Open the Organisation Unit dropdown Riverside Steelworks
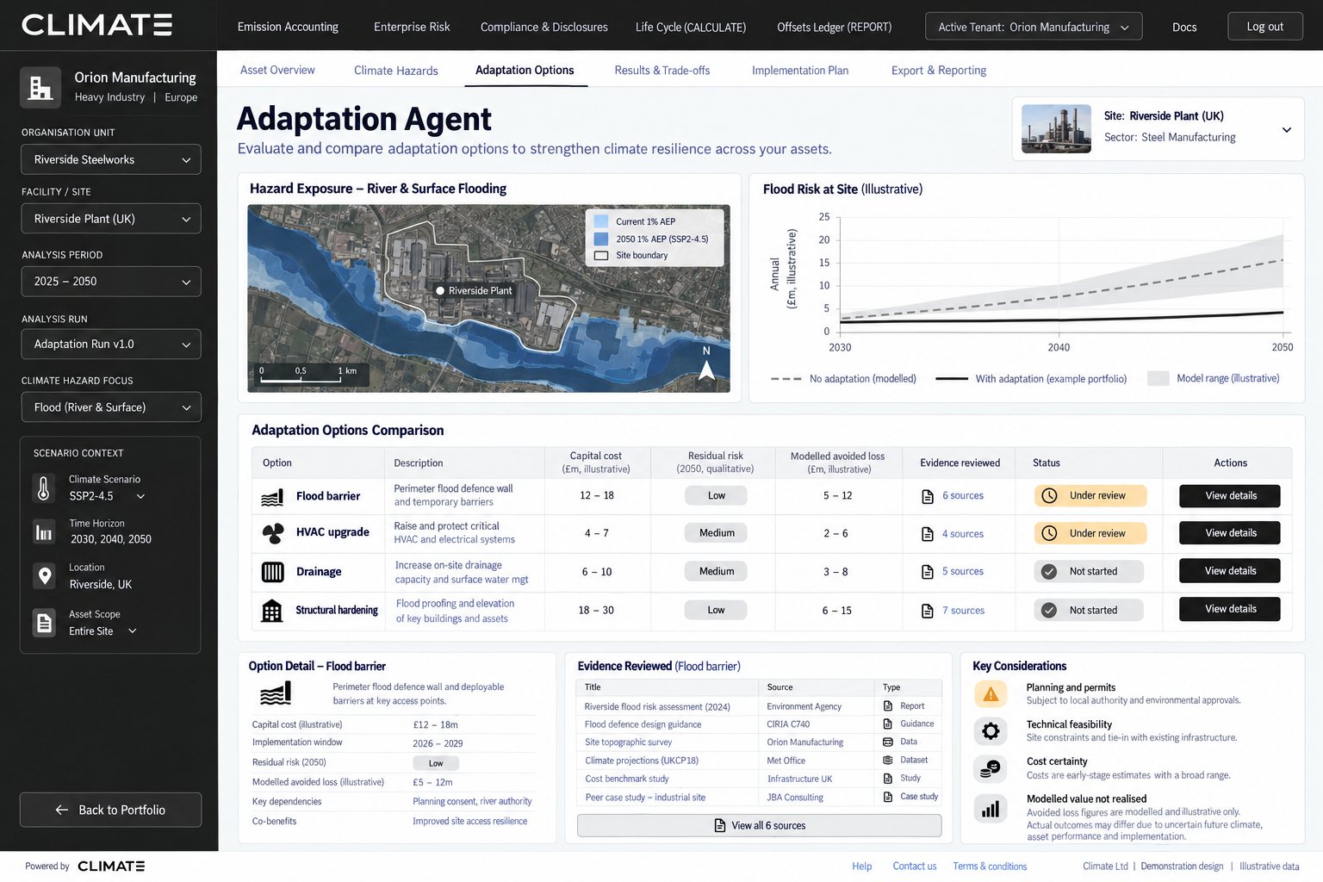The height and width of the screenshot is (882, 1323). (111, 159)
